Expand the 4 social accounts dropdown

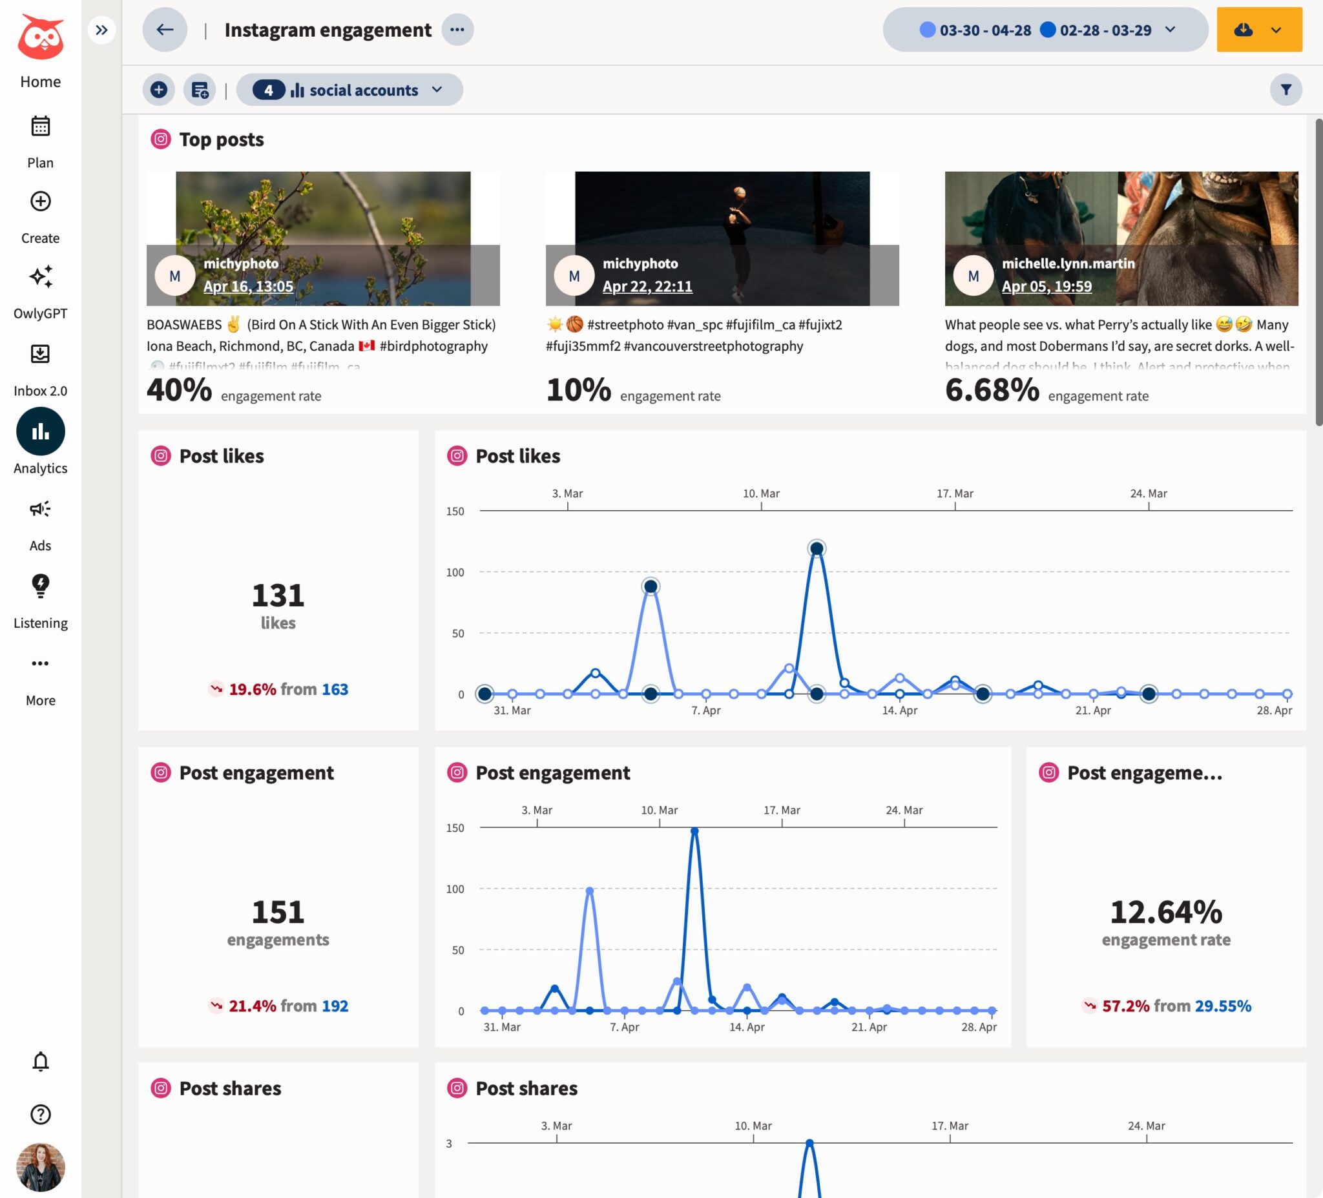(x=350, y=90)
